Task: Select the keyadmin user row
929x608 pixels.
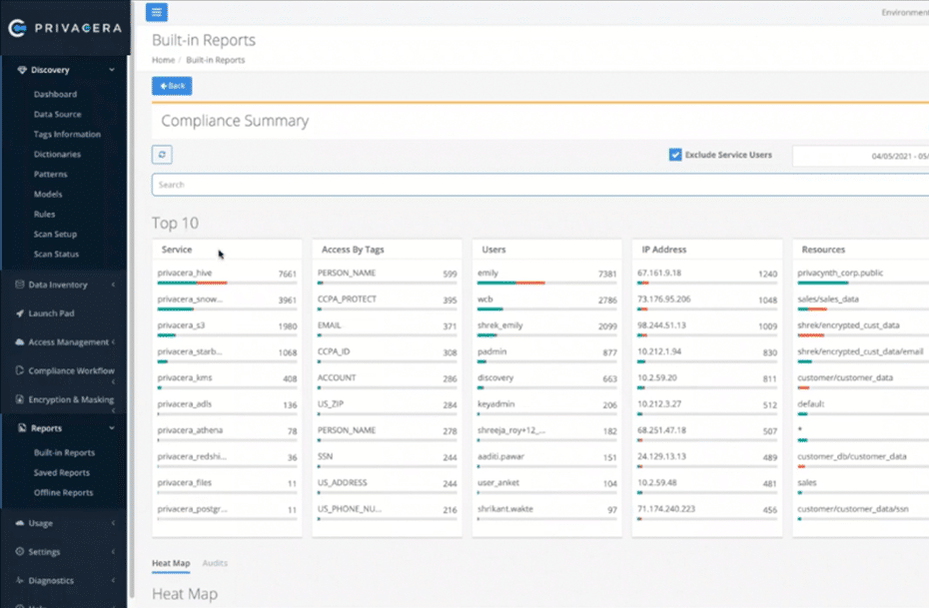Action: (x=546, y=408)
